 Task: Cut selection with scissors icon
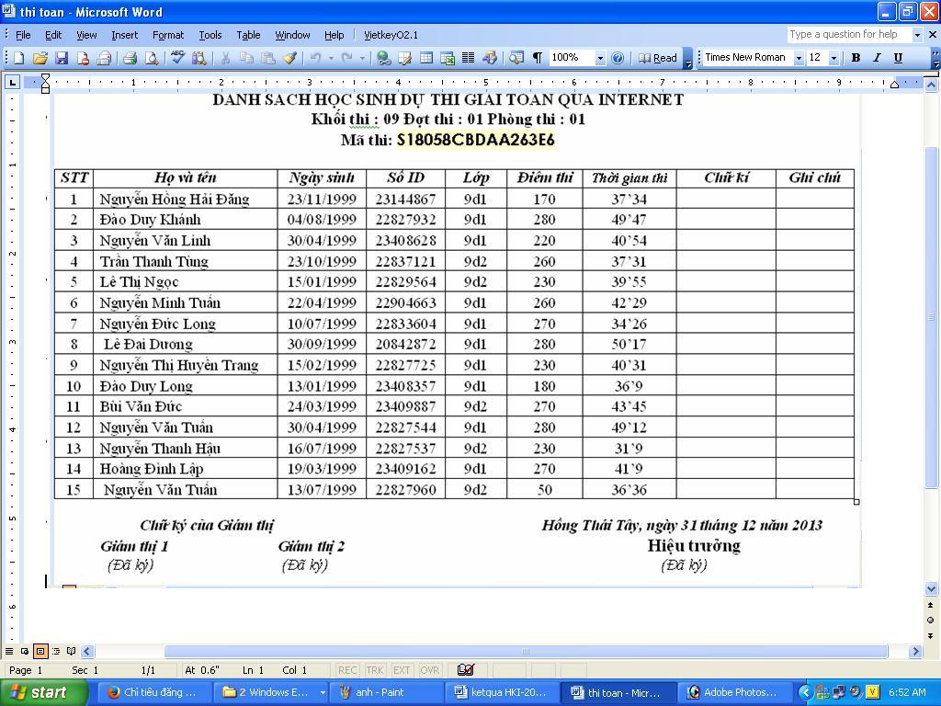226,58
